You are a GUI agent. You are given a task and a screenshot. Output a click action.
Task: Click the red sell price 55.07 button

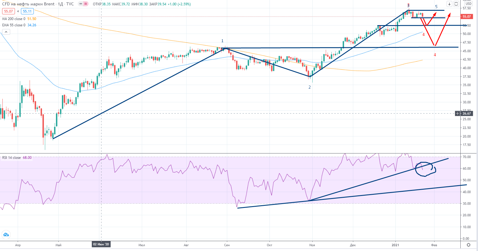click(8, 11)
